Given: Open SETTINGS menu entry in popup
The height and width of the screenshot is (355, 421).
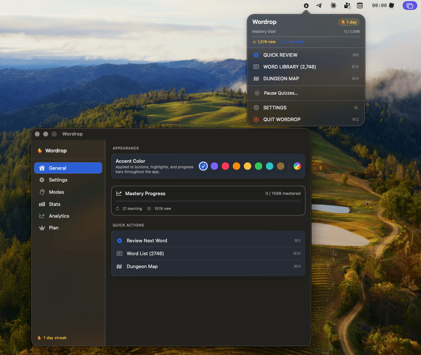Looking at the screenshot, I should pos(306,108).
